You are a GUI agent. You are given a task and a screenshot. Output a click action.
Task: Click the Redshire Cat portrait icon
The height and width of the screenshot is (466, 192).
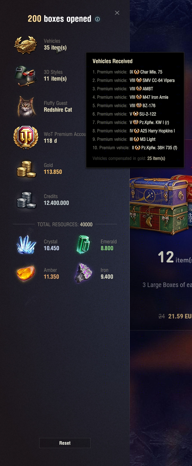point(26,106)
